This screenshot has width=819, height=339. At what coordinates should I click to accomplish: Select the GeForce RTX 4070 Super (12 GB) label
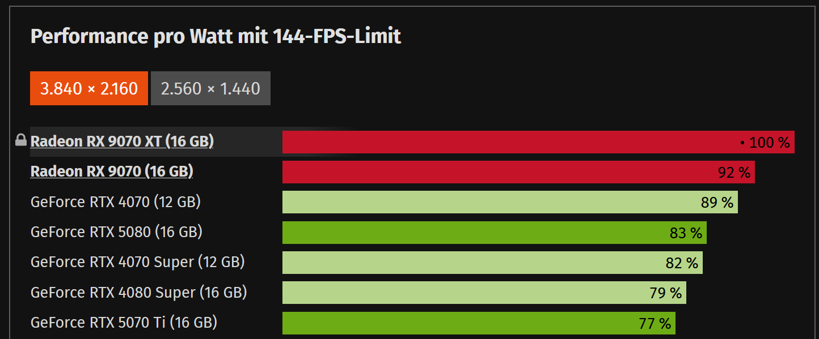coord(138,262)
